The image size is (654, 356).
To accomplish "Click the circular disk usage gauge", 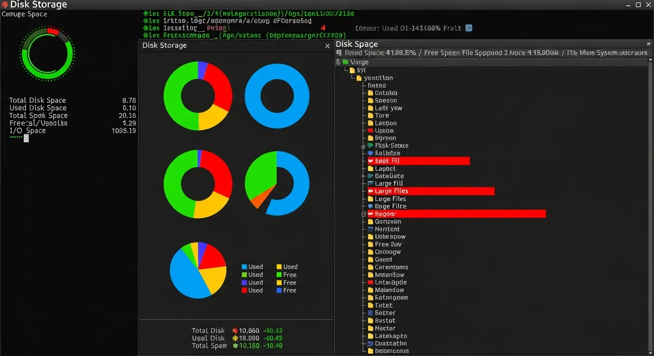I will (47, 54).
